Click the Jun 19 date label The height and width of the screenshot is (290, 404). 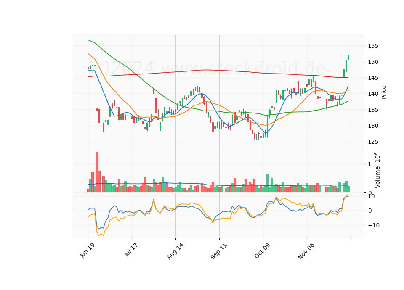[x=87, y=250]
